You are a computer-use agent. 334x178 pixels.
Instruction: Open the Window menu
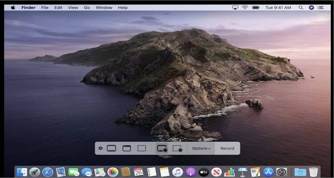(104, 8)
